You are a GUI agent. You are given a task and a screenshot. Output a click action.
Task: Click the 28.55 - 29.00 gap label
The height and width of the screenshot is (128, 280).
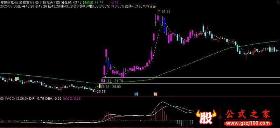click(111, 87)
